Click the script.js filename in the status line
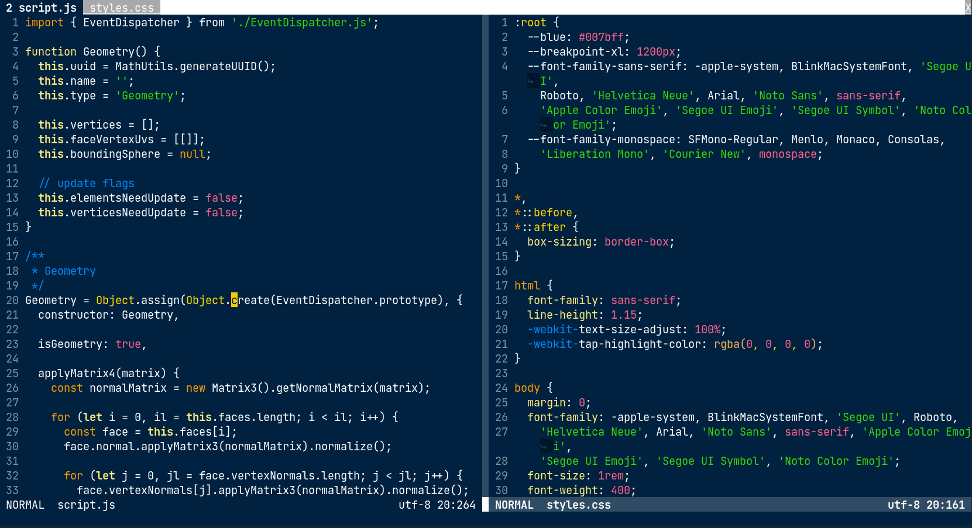This screenshot has width=972, height=528. click(86, 505)
